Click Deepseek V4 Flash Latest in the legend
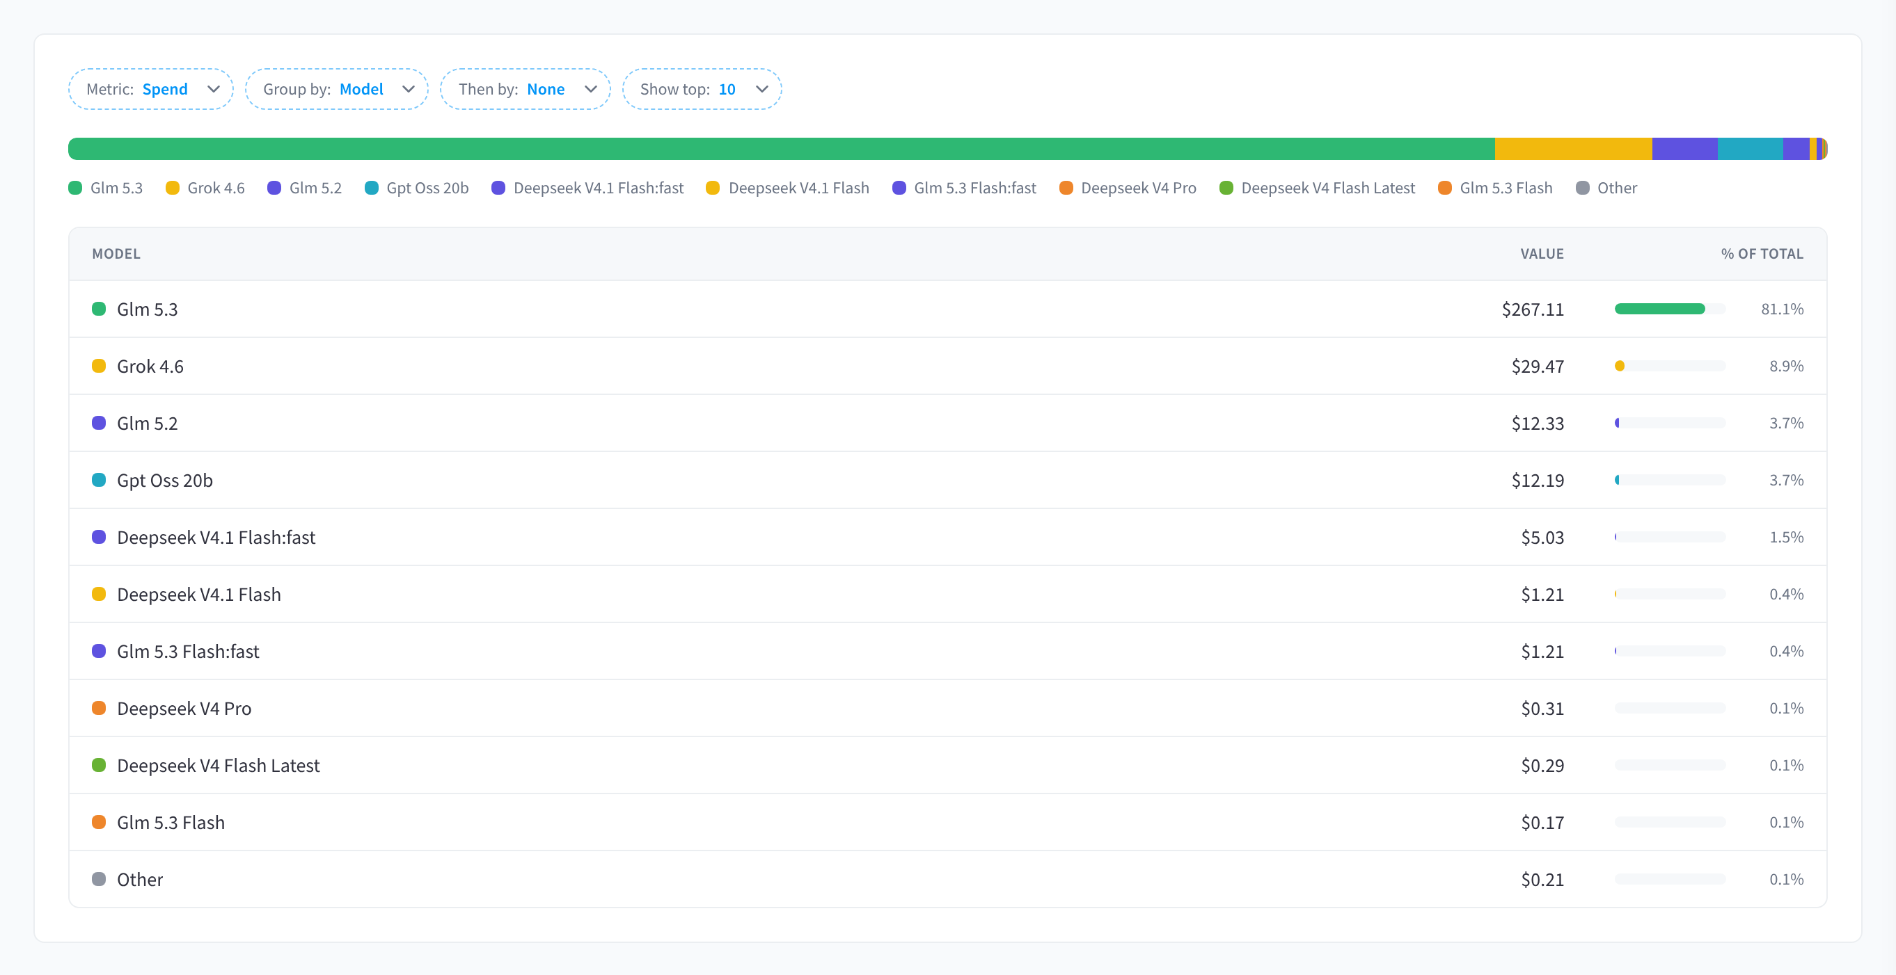 [x=1318, y=188]
